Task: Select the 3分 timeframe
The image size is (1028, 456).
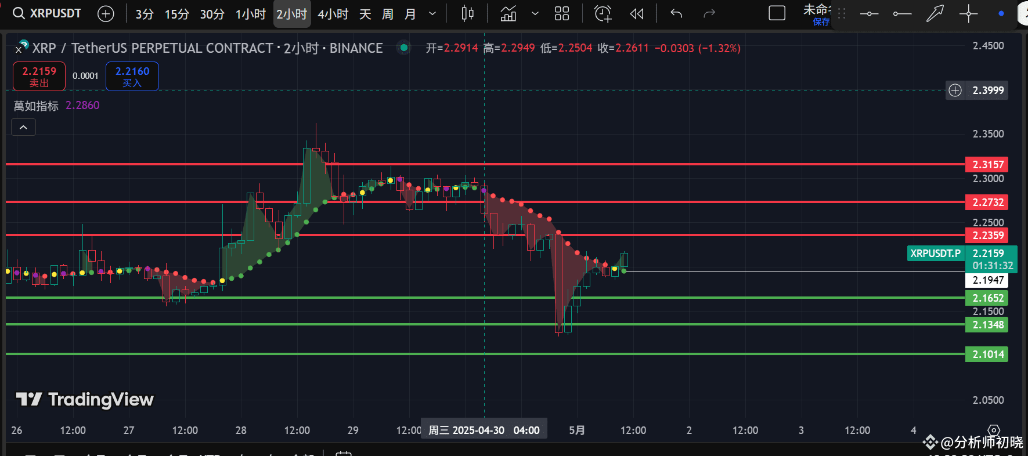Action: (x=145, y=14)
